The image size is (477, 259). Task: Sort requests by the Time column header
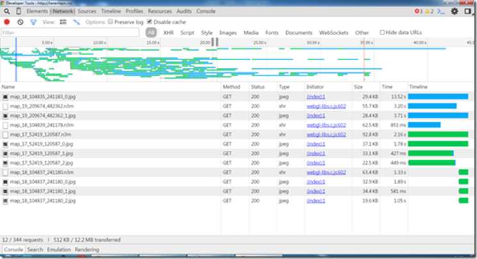pyautogui.click(x=393, y=87)
